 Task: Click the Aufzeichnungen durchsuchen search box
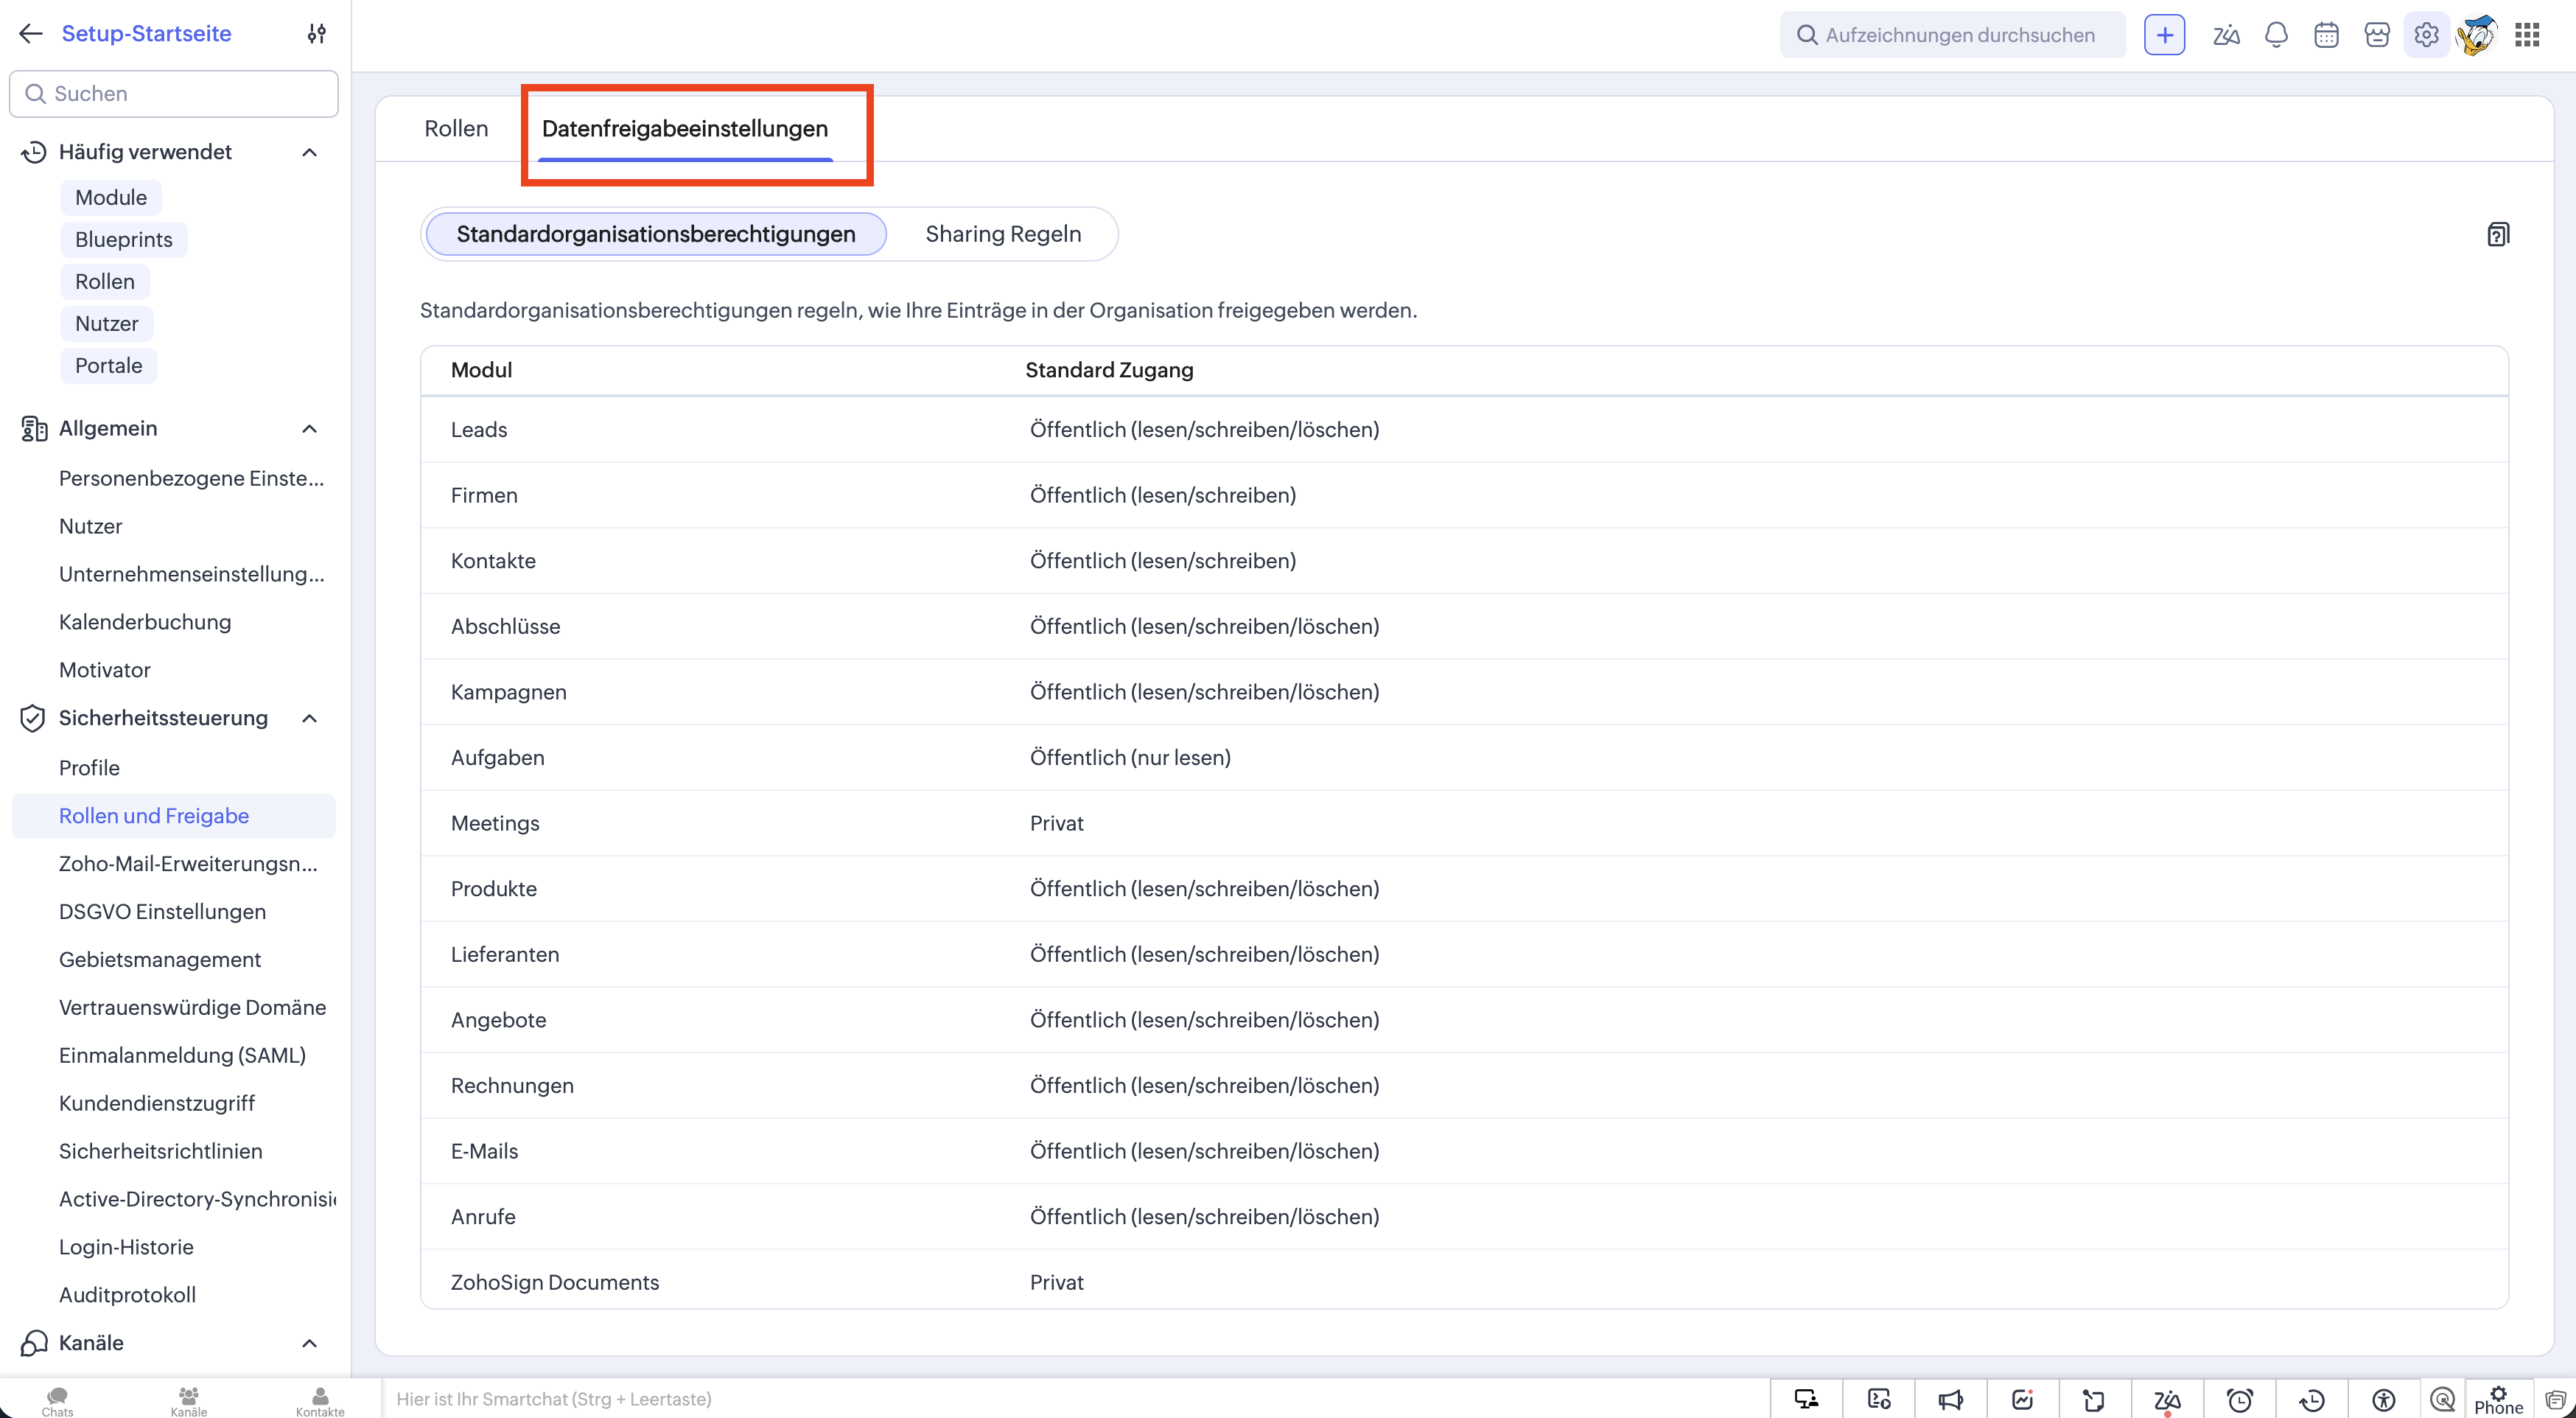point(1952,35)
